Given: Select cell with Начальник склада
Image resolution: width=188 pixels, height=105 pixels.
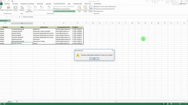Looking at the screenshot, I should coord(44,41).
